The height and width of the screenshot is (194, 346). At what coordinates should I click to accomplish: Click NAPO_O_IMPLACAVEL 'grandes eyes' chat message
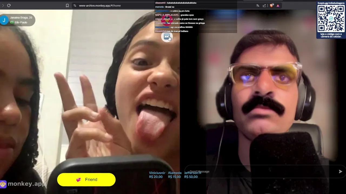(x=174, y=15)
